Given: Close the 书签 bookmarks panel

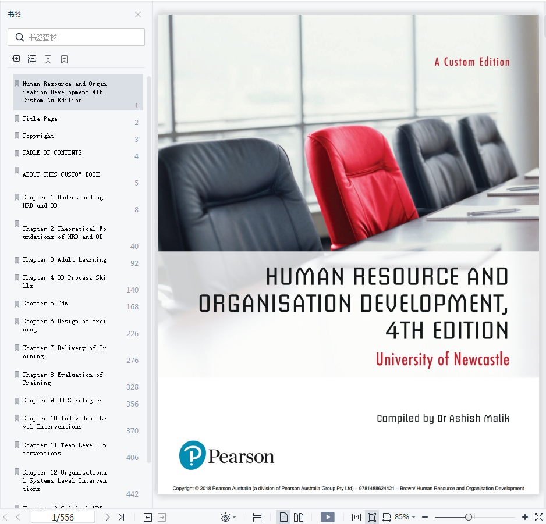Looking at the screenshot, I should tap(138, 15).
